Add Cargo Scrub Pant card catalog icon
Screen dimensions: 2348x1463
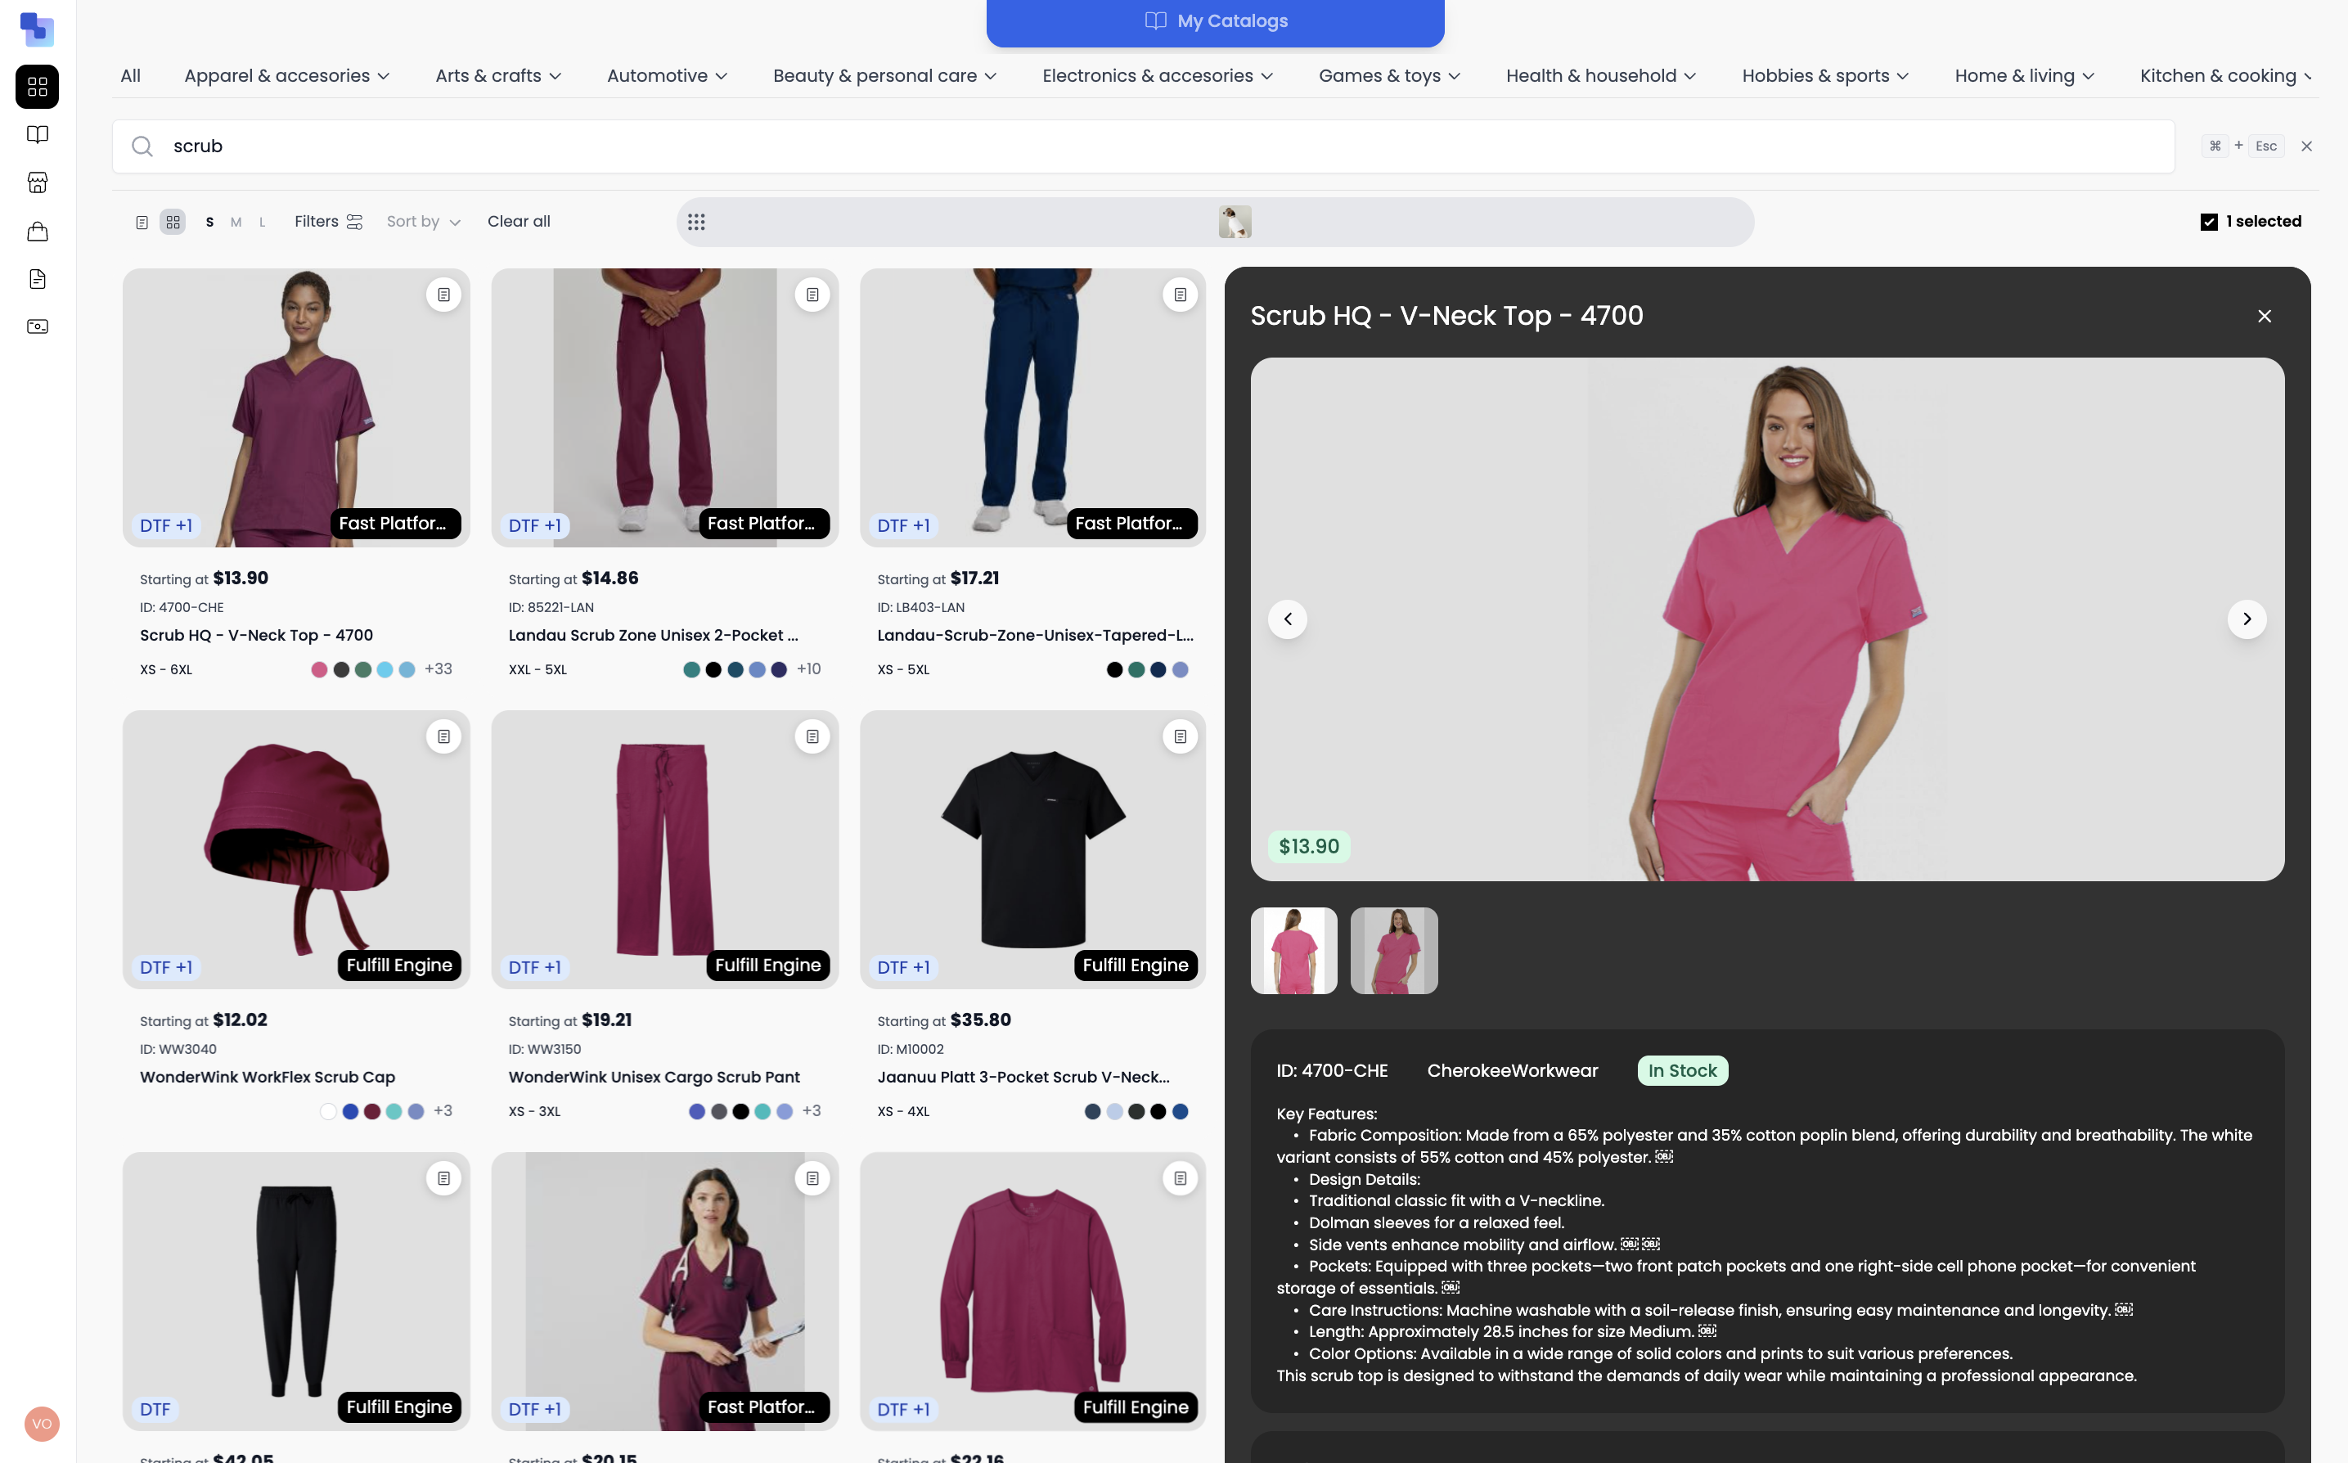[812, 736]
